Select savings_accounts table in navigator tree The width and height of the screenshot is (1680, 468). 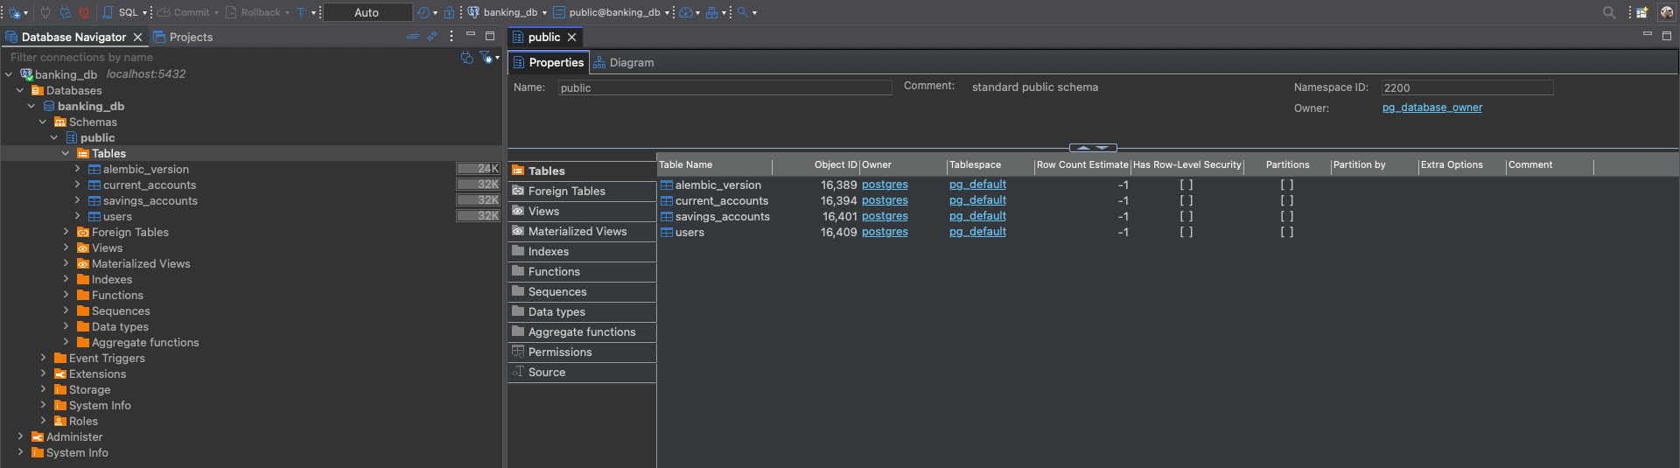pos(150,200)
